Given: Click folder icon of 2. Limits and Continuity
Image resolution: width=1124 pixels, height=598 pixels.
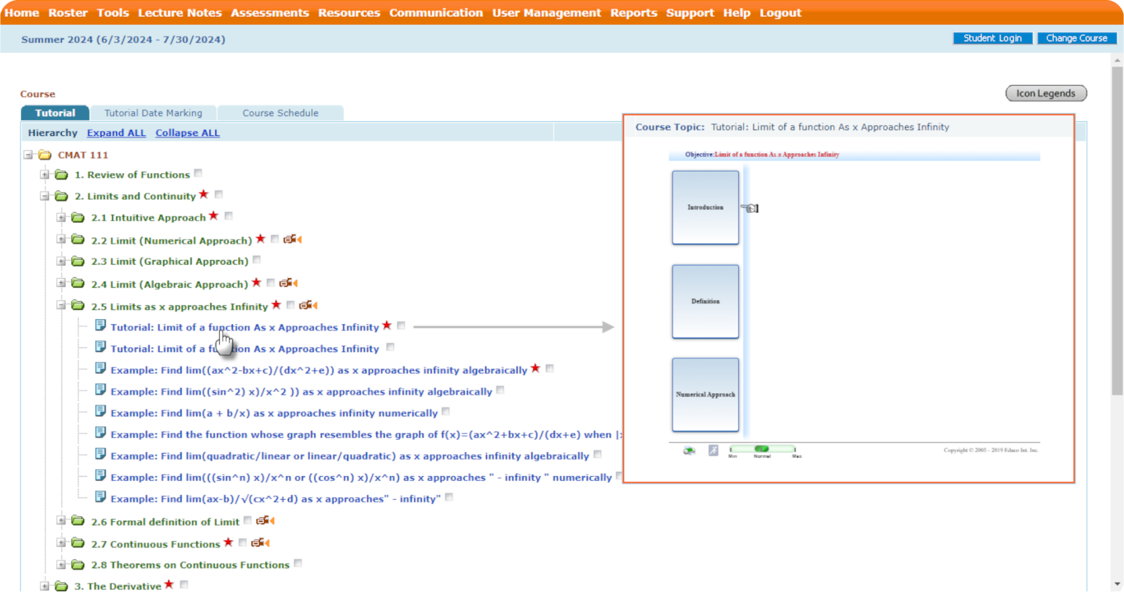Looking at the screenshot, I should (x=61, y=196).
